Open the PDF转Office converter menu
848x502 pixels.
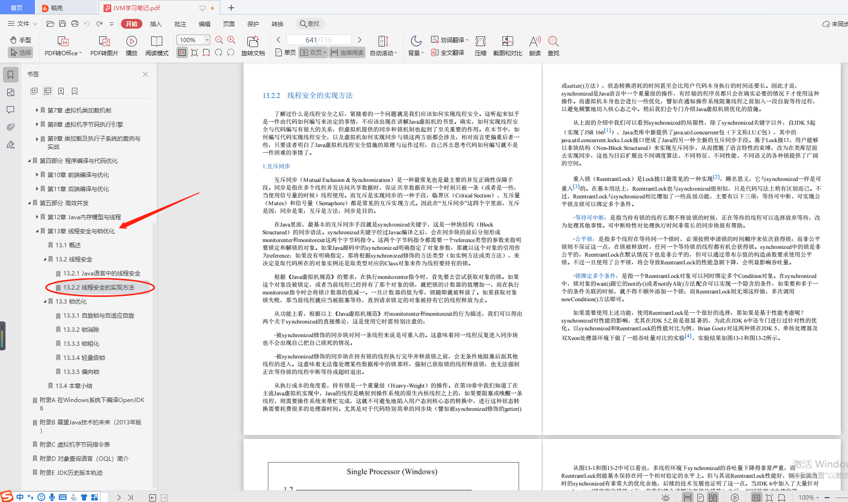63,46
